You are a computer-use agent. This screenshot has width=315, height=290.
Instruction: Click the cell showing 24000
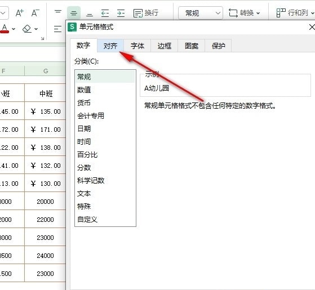pyautogui.click(x=46, y=256)
